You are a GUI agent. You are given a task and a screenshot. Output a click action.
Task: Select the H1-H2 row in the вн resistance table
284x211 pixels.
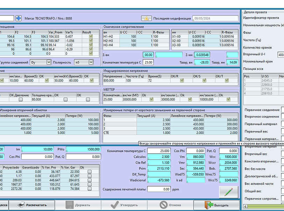136,37
